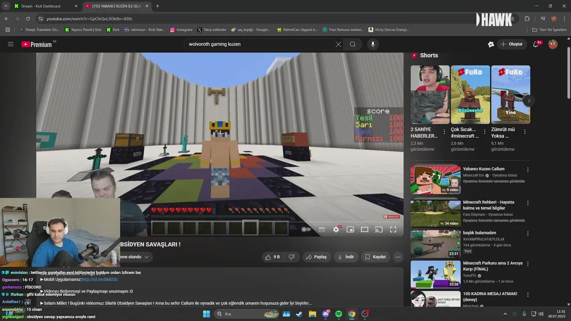This screenshot has height=321, width=571.
Task: Run search with the magnifier button
Action: [352, 44]
